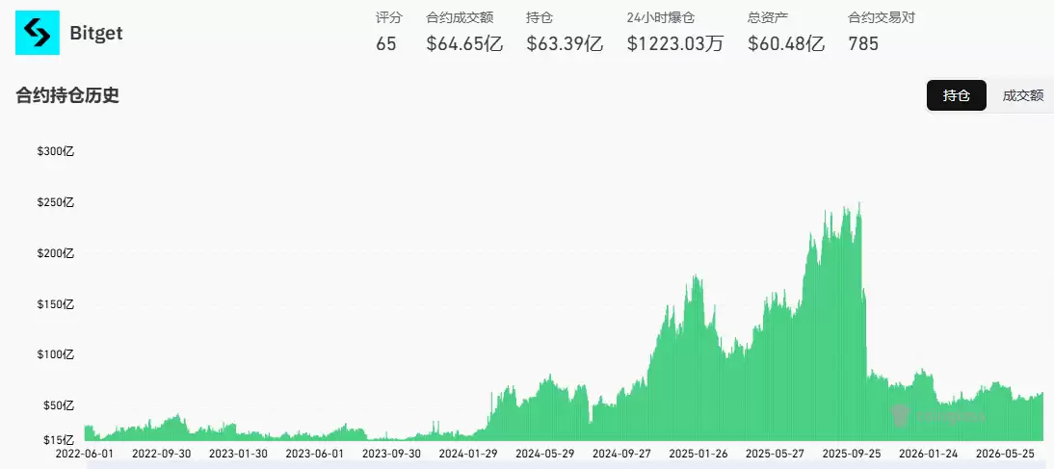Click the $15亿 y-axis label
The height and width of the screenshot is (469, 1054).
(x=59, y=440)
